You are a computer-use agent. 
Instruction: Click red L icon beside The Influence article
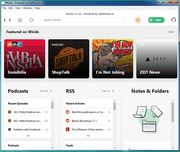coord(68,130)
